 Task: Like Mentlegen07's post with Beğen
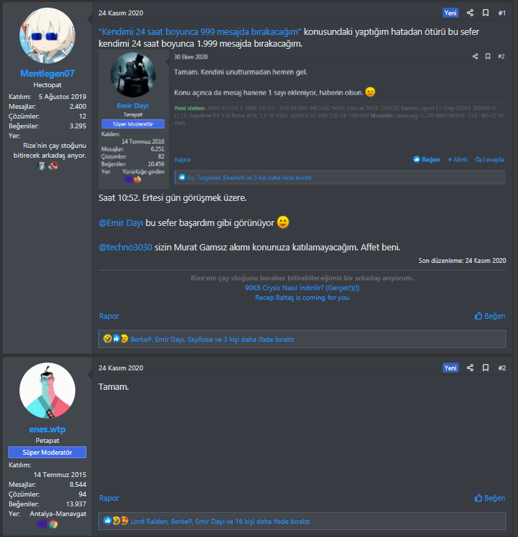(x=489, y=316)
